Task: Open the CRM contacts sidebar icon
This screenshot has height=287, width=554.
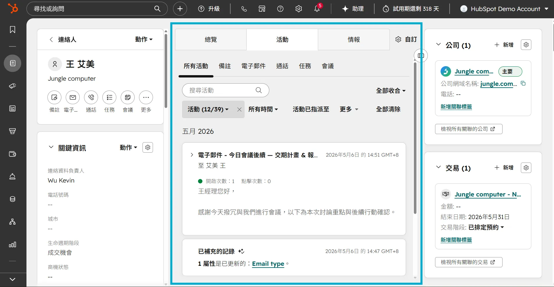Action: (x=13, y=63)
